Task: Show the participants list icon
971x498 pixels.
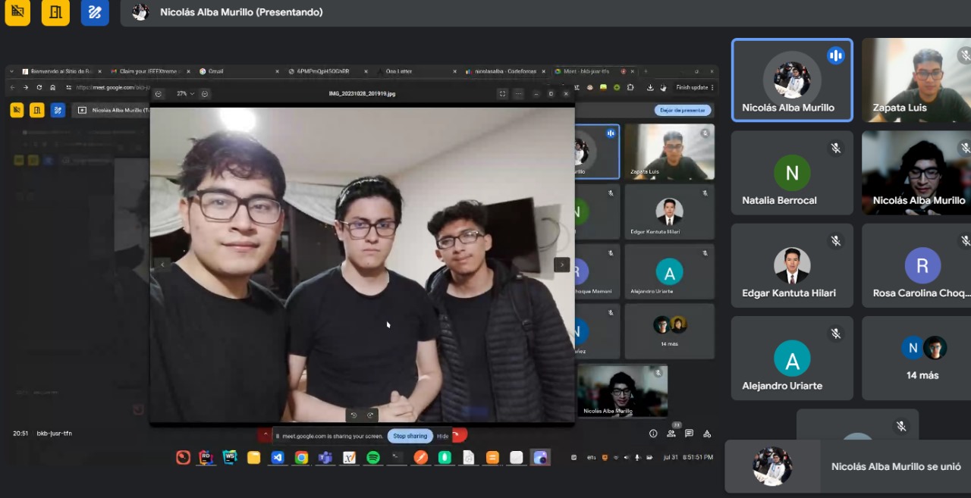Action: point(671,434)
